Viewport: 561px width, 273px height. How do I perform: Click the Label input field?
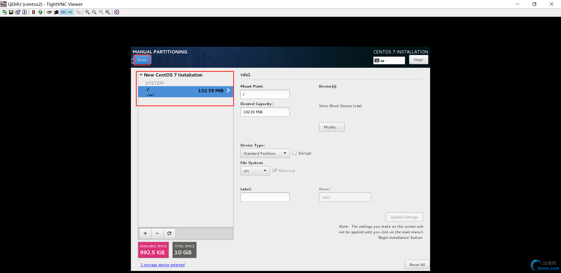[x=265, y=197]
